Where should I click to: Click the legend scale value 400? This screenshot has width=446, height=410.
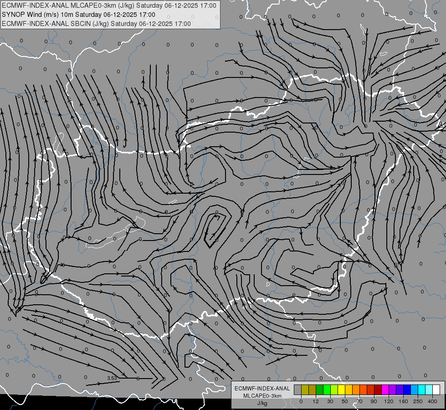[432, 401]
